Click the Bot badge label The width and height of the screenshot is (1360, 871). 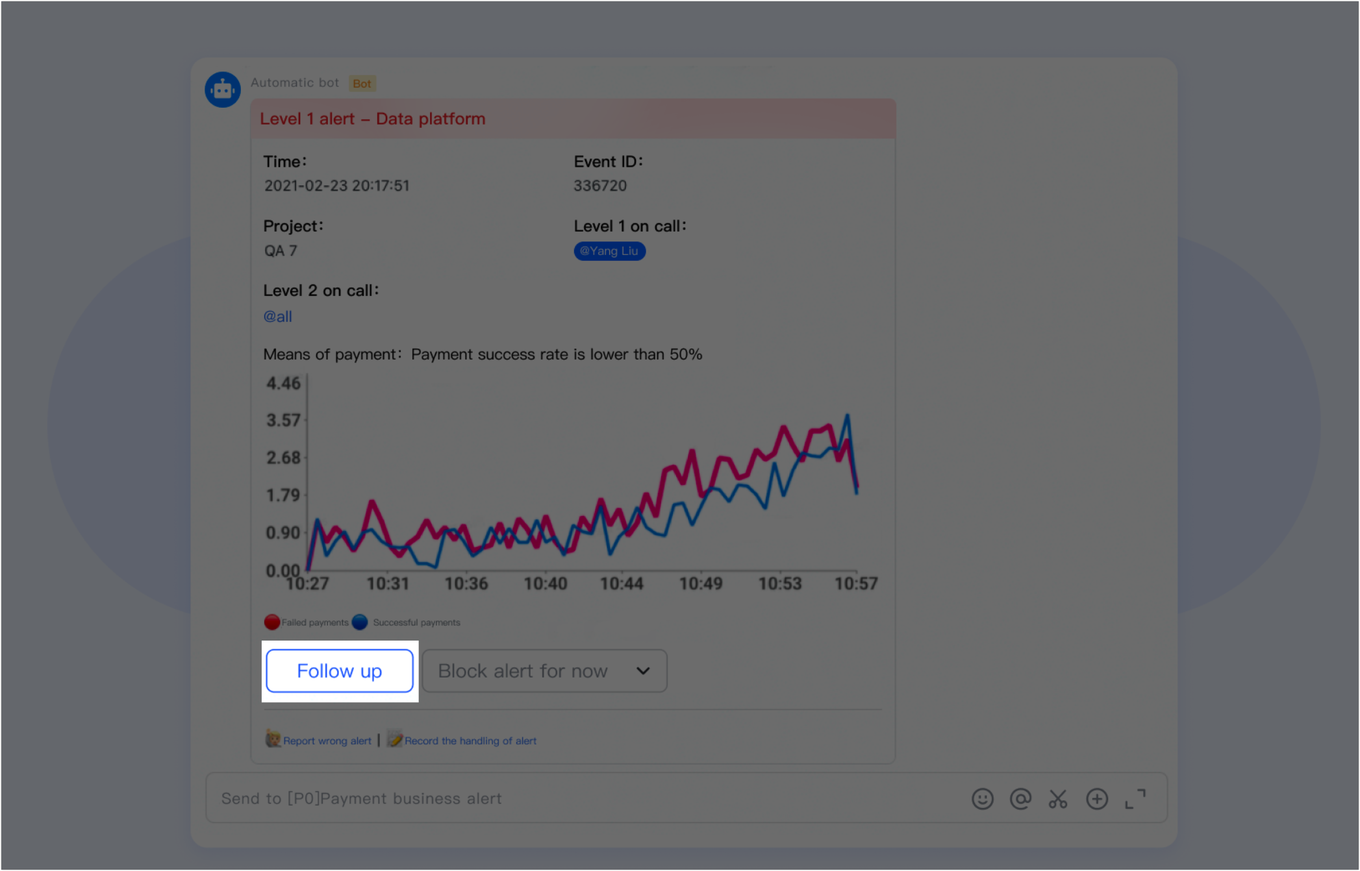[x=362, y=83]
